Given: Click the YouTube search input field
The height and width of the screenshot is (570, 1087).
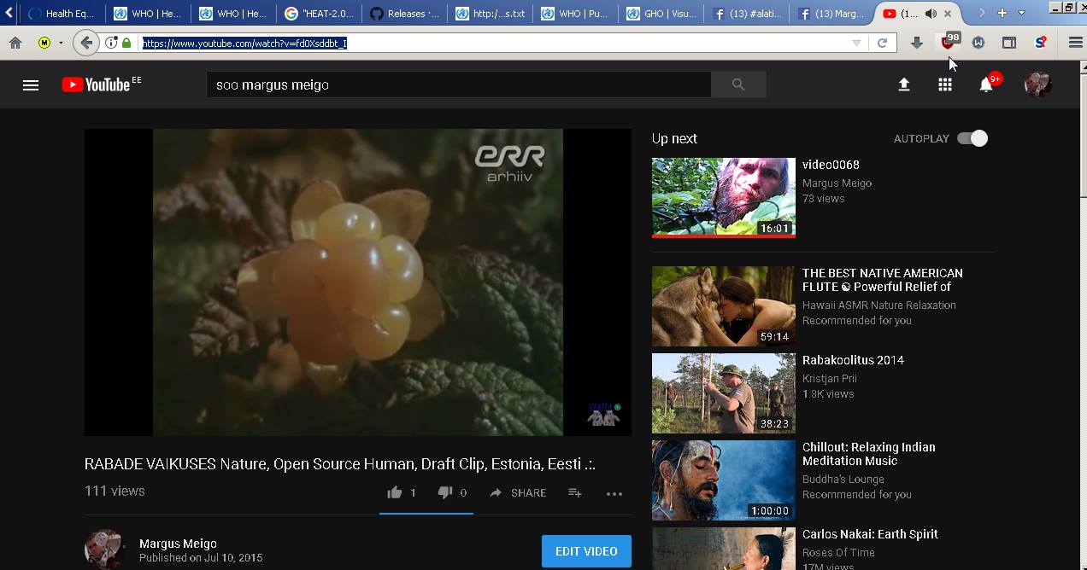Looking at the screenshot, I should 458,84.
